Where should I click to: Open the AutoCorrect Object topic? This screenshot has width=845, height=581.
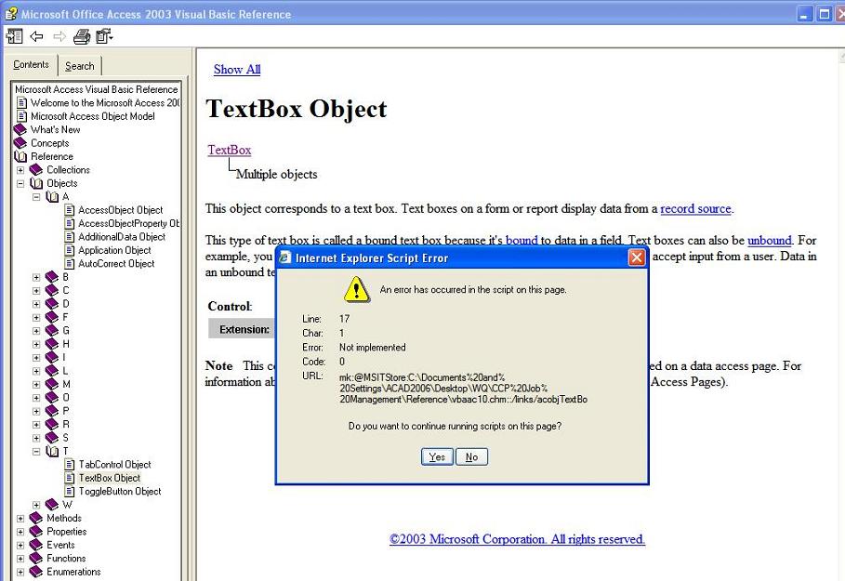click(x=116, y=264)
